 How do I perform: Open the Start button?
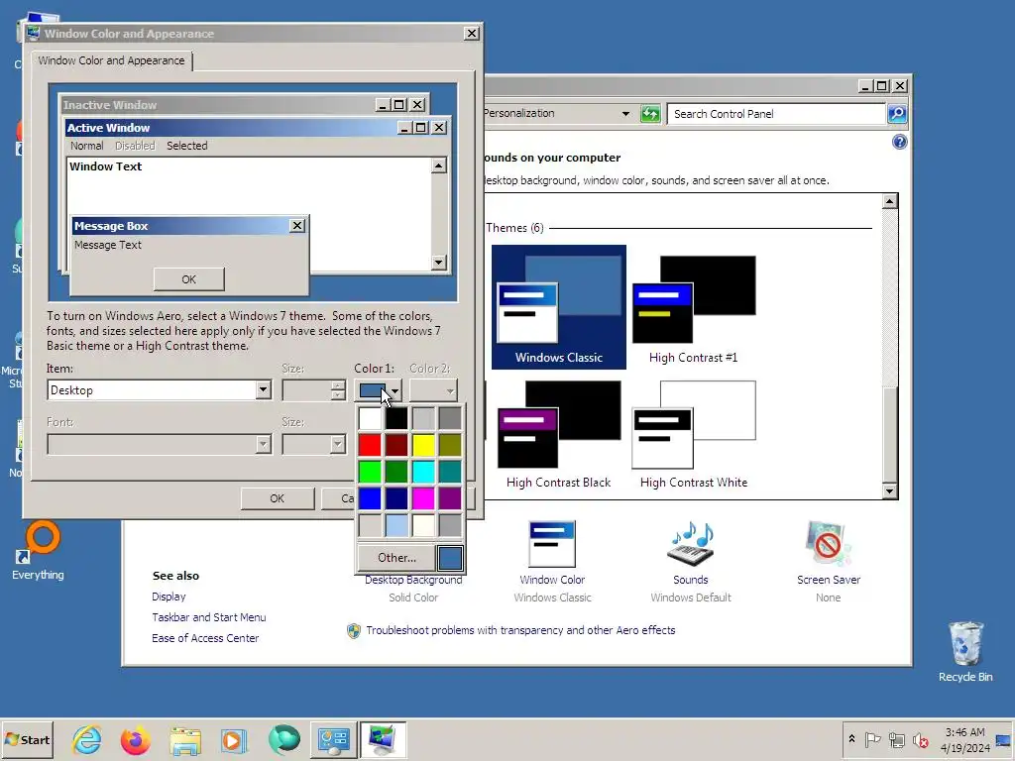(27, 739)
